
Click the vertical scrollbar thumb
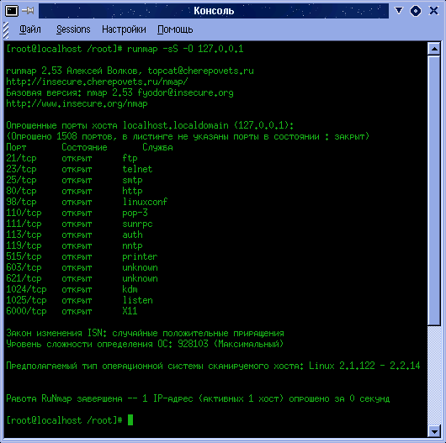tap(434, 190)
